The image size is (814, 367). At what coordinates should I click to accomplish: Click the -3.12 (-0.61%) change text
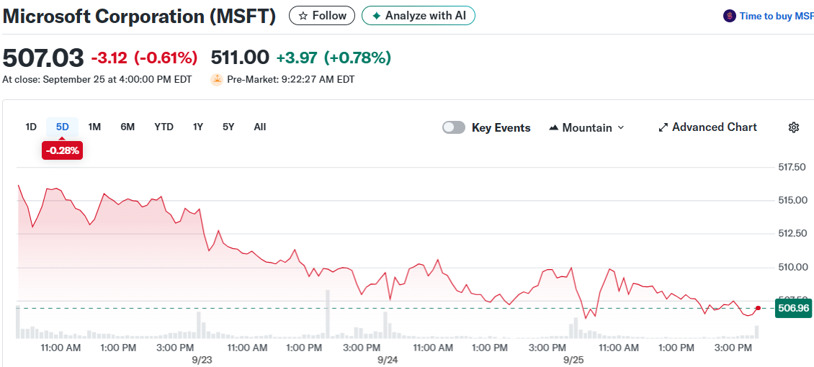click(144, 58)
